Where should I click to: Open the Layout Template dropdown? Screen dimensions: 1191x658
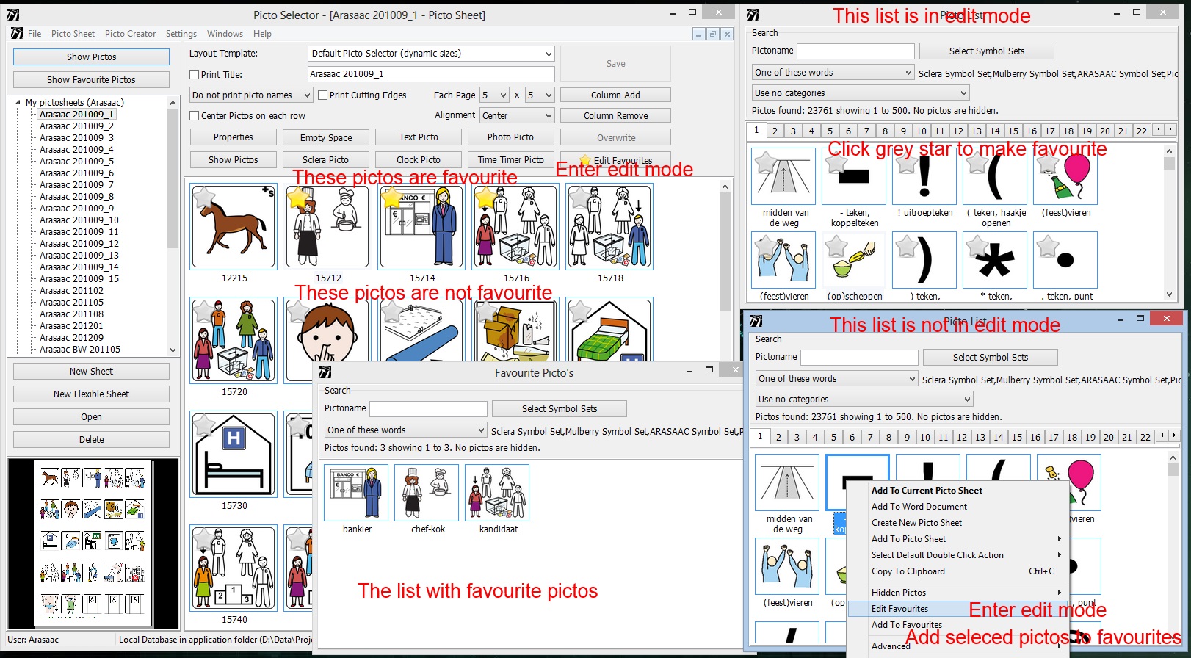point(548,54)
